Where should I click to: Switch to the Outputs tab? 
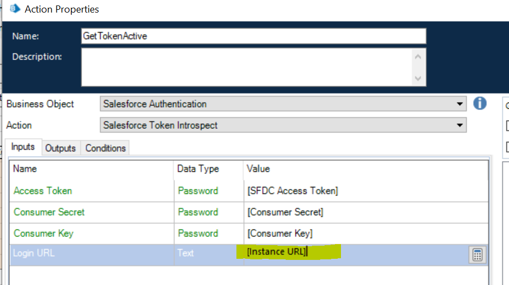60,148
